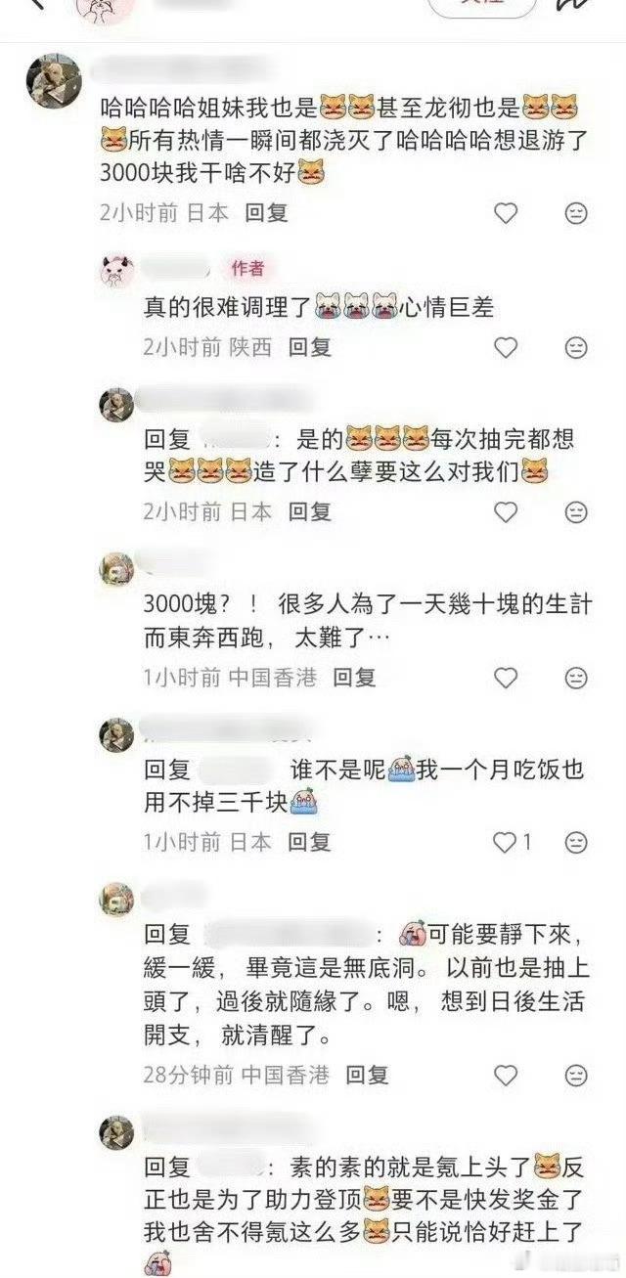Open avatar of last commenter about 氪上头
This screenshot has width=626, height=1278.
pyautogui.click(x=117, y=1131)
